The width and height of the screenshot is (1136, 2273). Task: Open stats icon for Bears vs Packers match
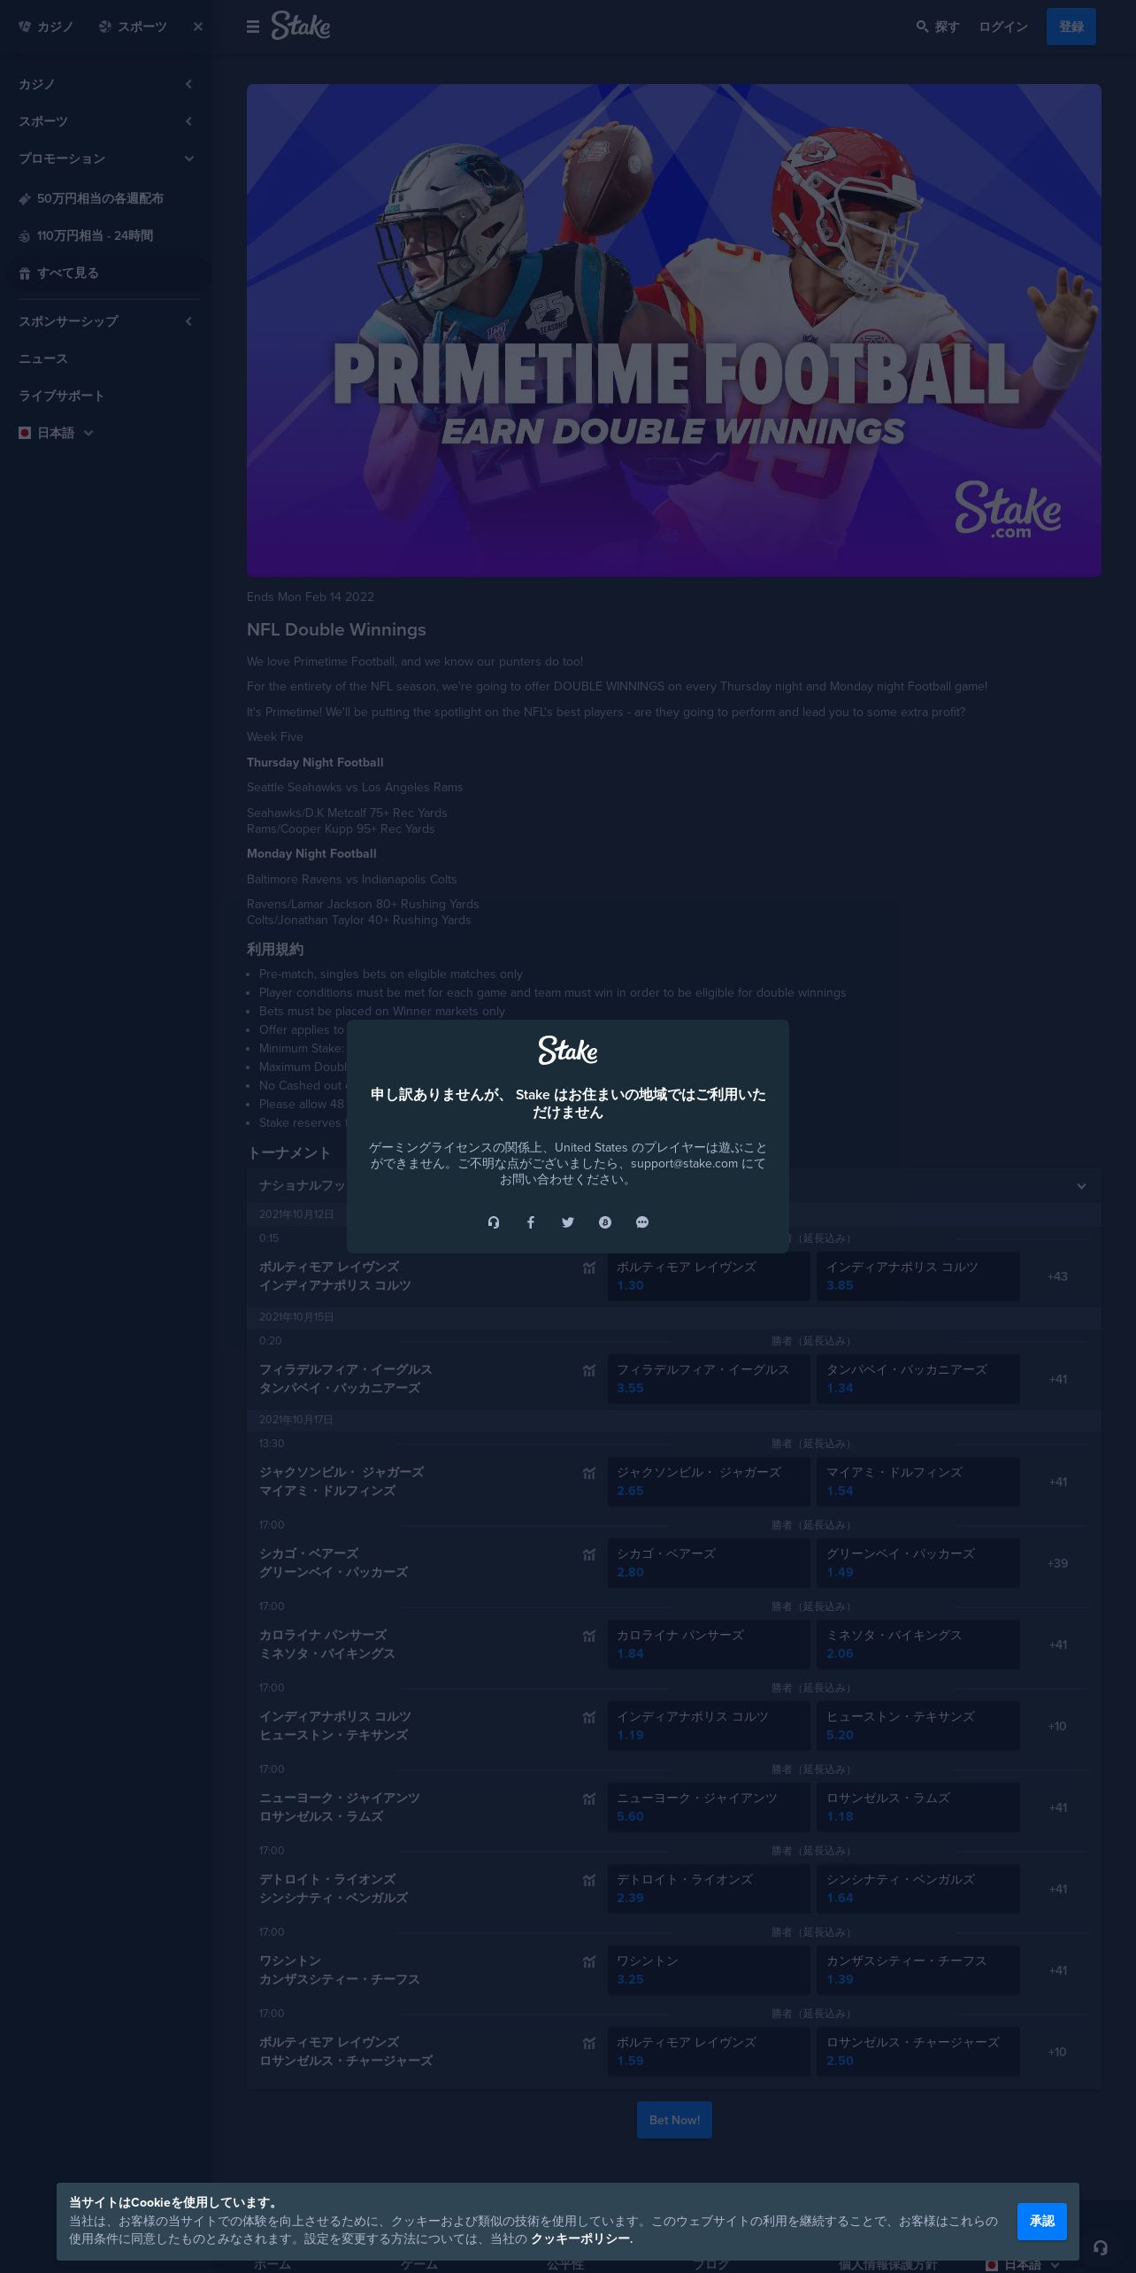pyautogui.click(x=589, y=1555)
